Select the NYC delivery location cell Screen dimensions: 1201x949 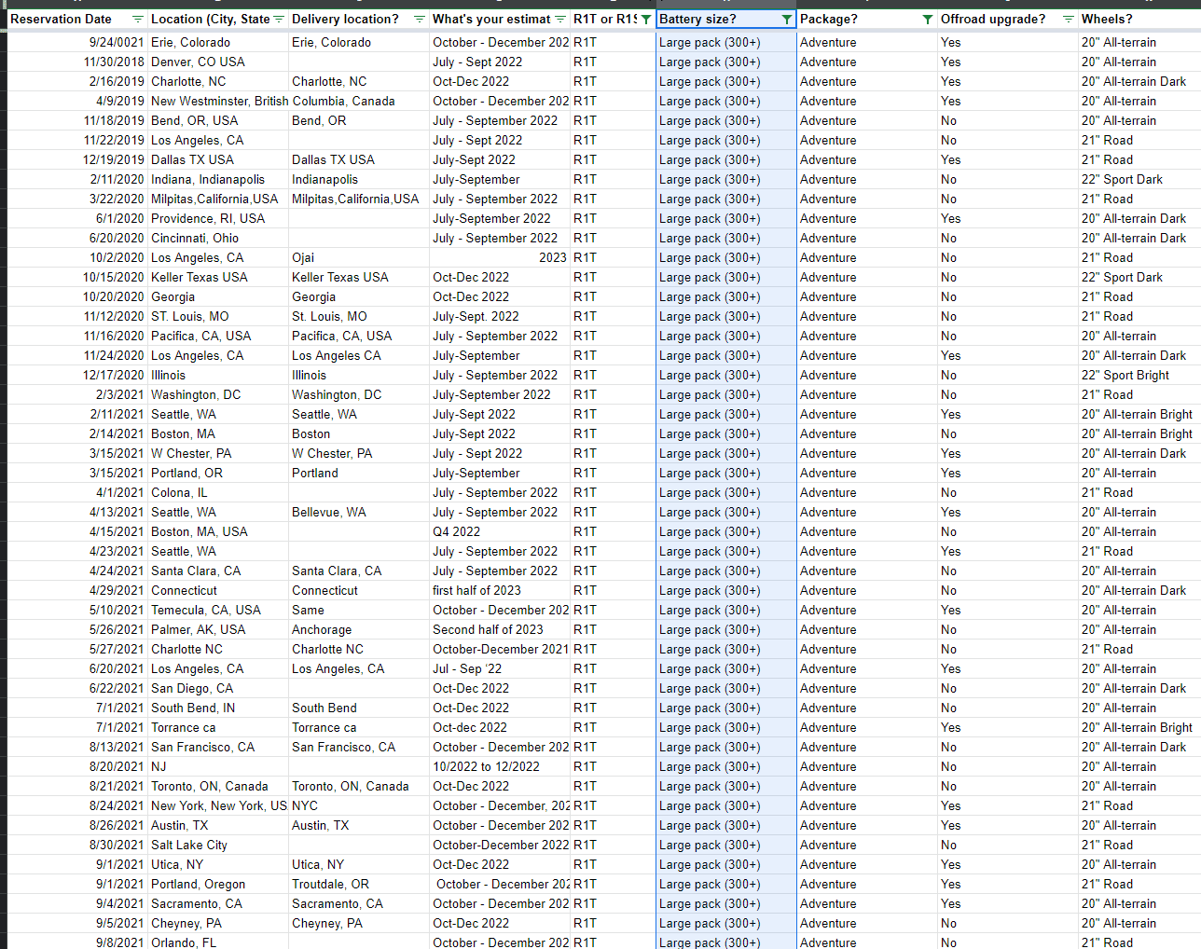coord(359,806)
